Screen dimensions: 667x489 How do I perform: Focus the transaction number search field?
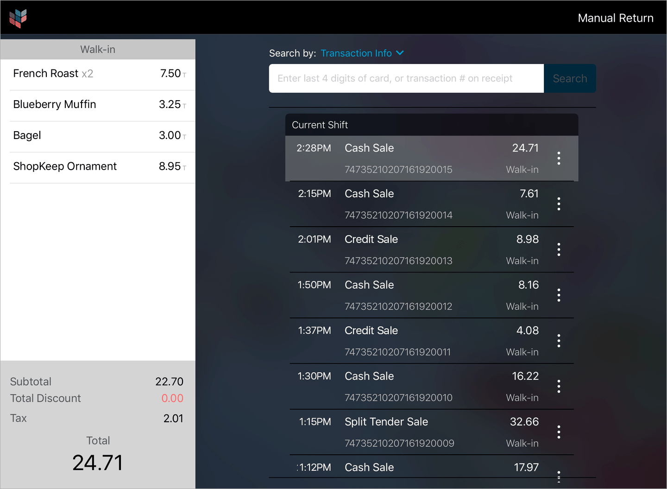(x=406, y=78)
